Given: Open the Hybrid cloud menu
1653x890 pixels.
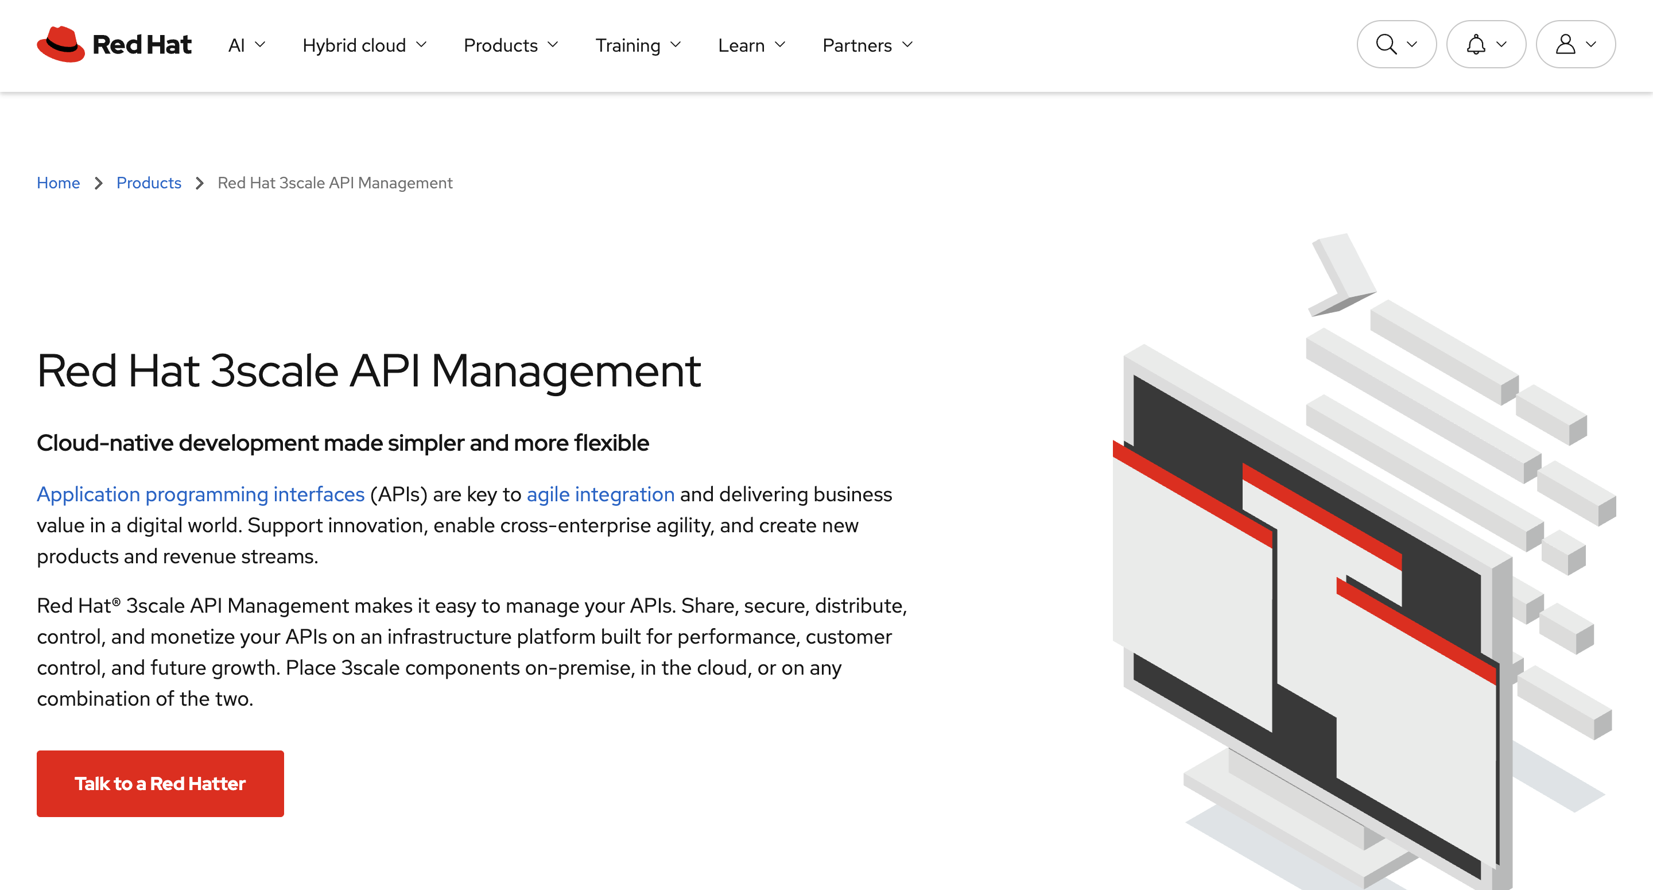Looking at the screenshot, I should (364, 45).
